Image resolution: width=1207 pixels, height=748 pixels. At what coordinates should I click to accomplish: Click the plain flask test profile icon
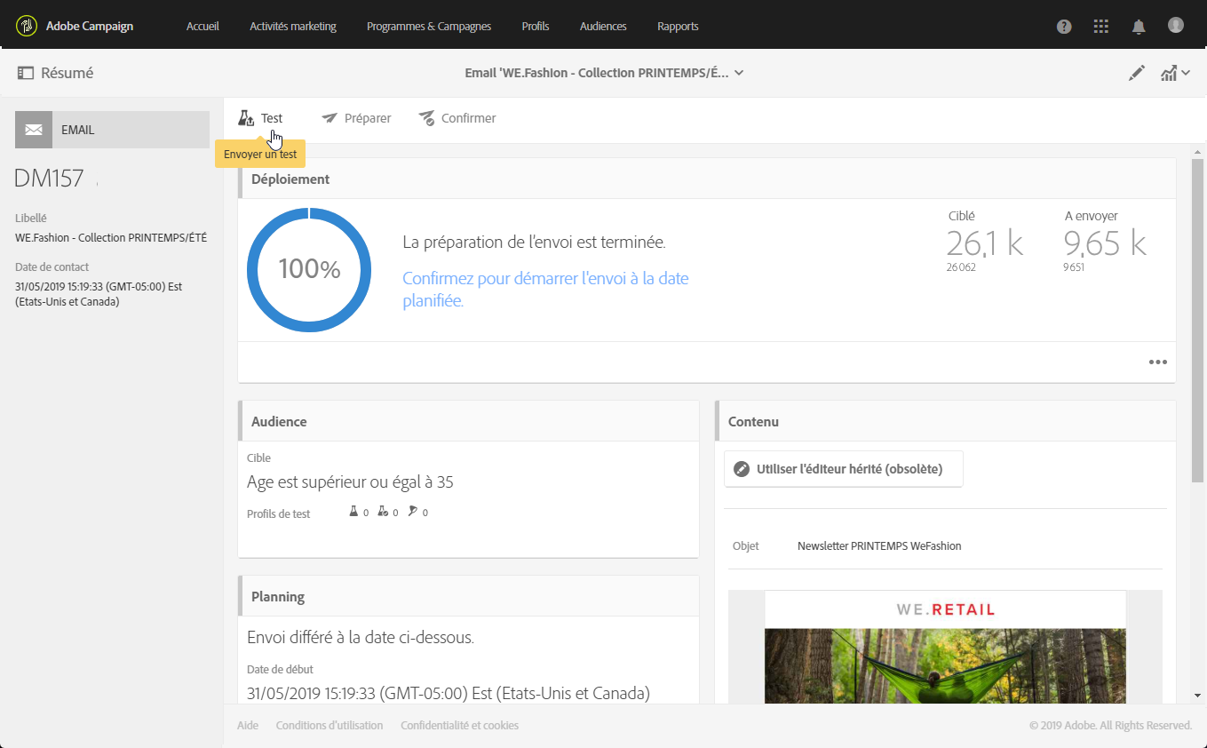(353, 512)
